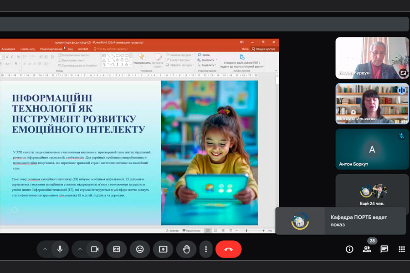Viewport: 410px width, 273px height.
Task: Toggle closed captions in the meeting
Action: (117, 249)
